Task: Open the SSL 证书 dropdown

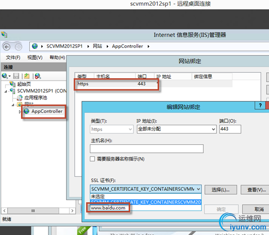Action: click(x=146, y=189)
